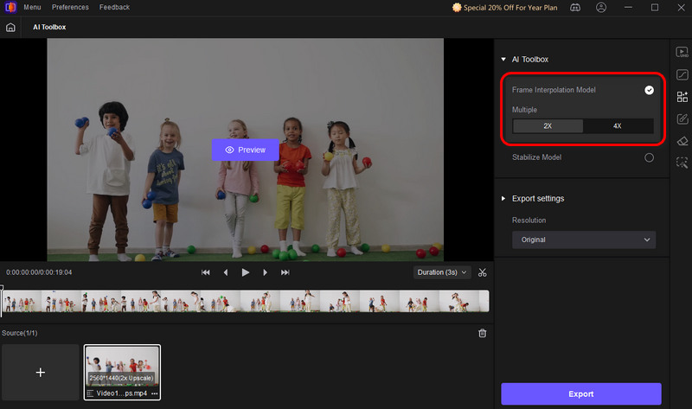The image size is (692, 409).
Task: Open the video enhancer UHD sidebar tool
Action: click(x=682, y=53)
